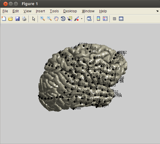160x144 pixels.
Task: Click the Show Plot Tools icon
Action: tap(121, 19)
